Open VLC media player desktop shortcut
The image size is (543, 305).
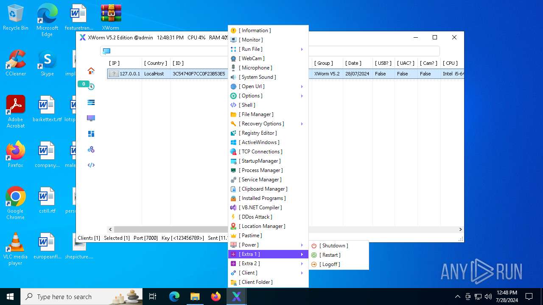click(16, 250)
